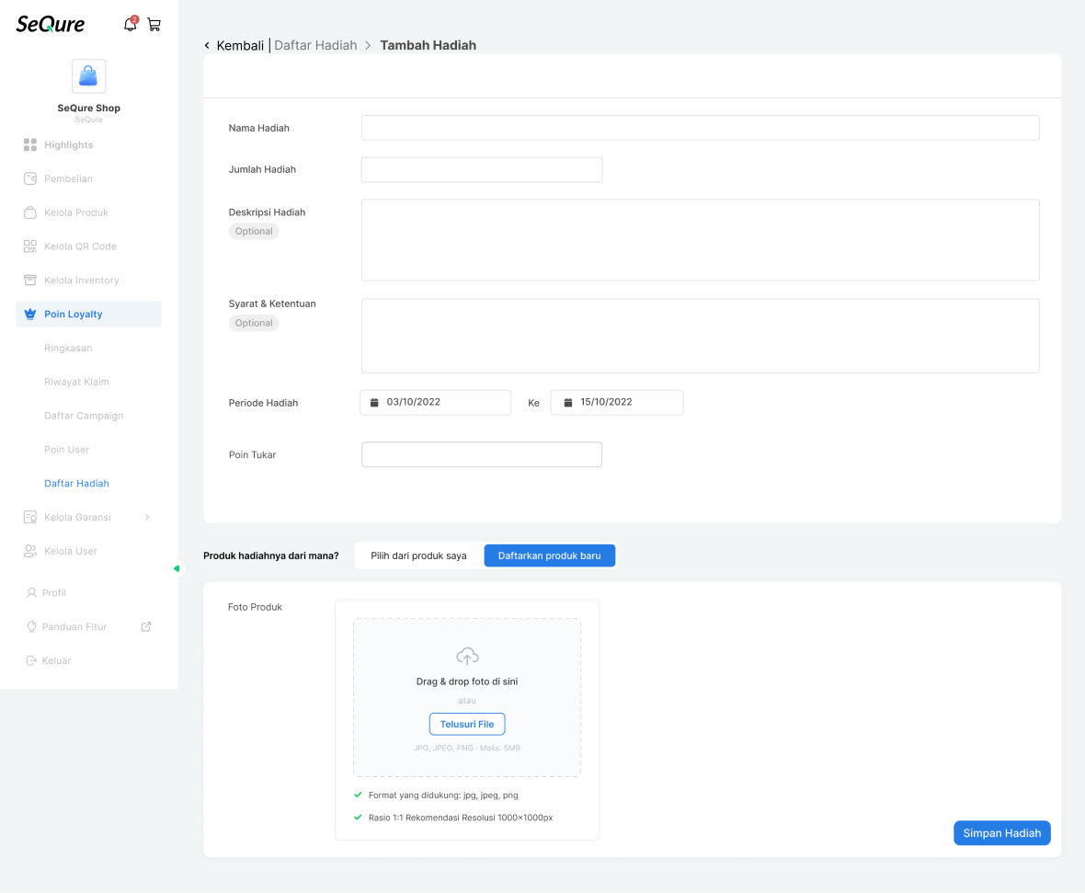
Task: Click the Tambah Hadiah breadcrumb title
Action: (428, 46)
